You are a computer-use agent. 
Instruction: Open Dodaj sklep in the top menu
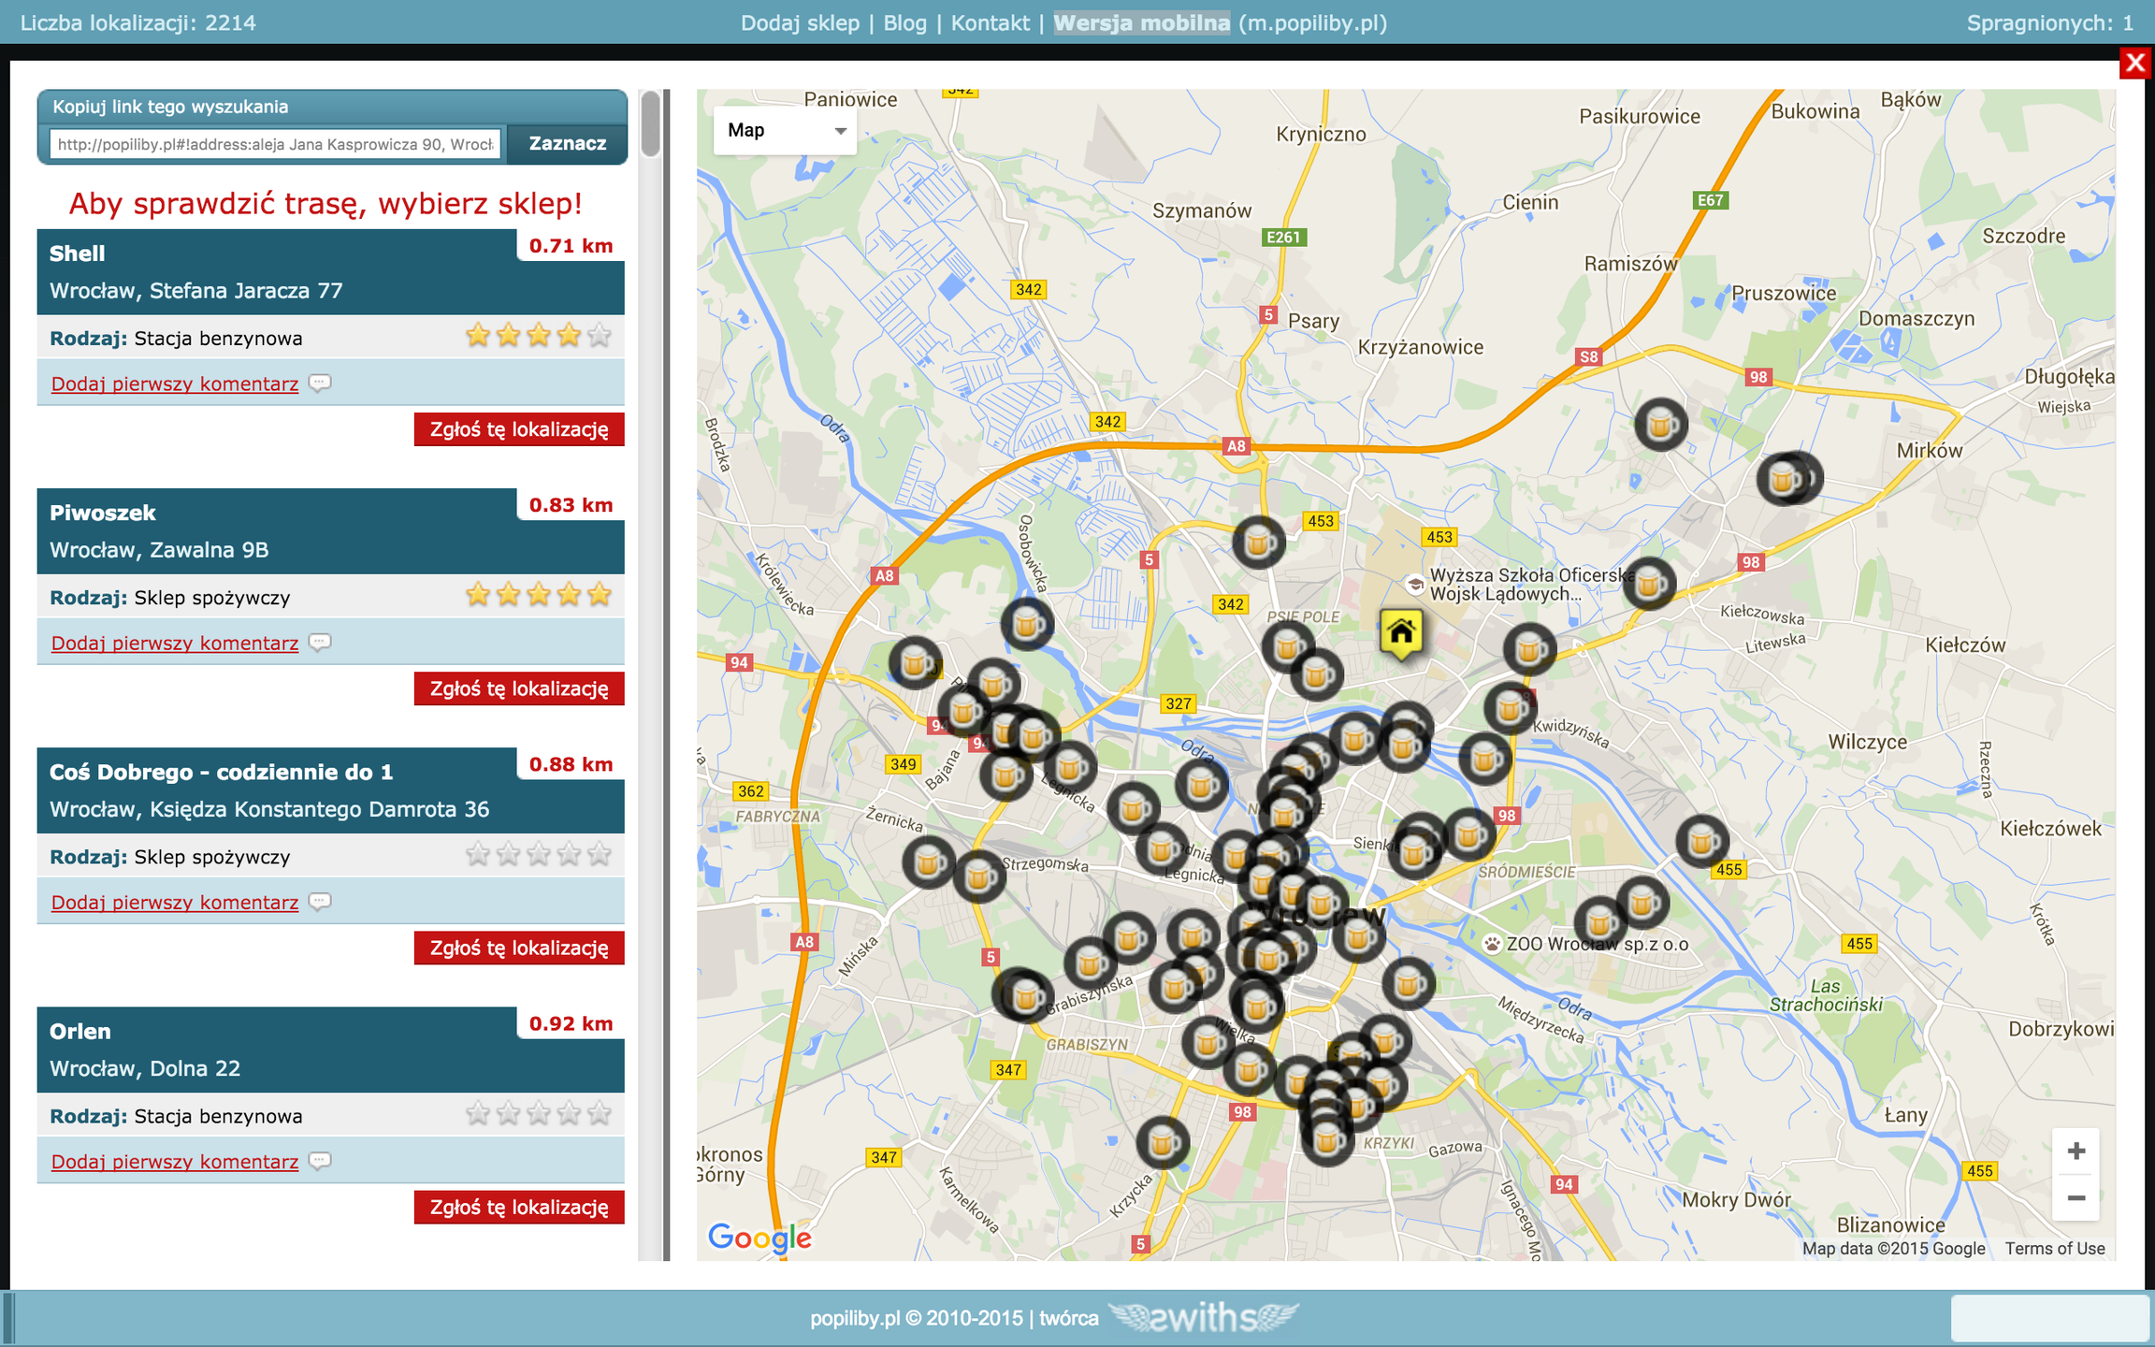pyautogui.click(x=800, y=22)
